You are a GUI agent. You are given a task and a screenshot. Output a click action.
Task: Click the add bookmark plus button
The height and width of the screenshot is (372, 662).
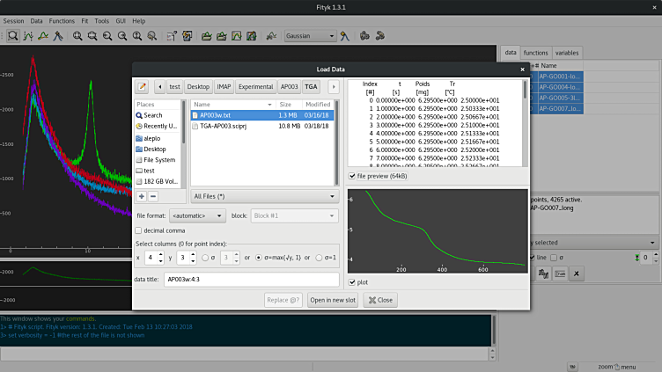[142, 196]
